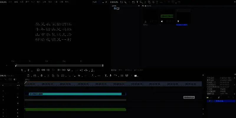Screen dimensions: 236x118
Task: Click the new sequence icon in timeline toolbar
Action: click(28, 76)
